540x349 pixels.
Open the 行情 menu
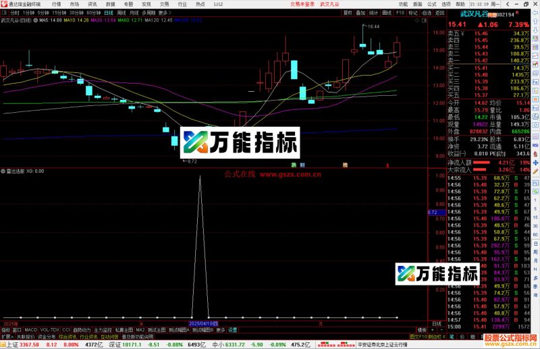(x=57, y=4)
